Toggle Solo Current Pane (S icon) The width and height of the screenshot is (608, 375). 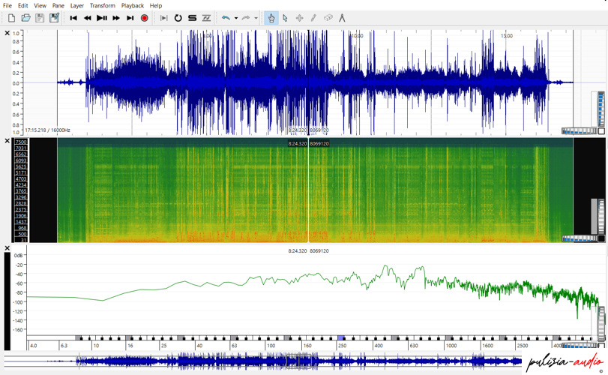[x=193, y=18]
